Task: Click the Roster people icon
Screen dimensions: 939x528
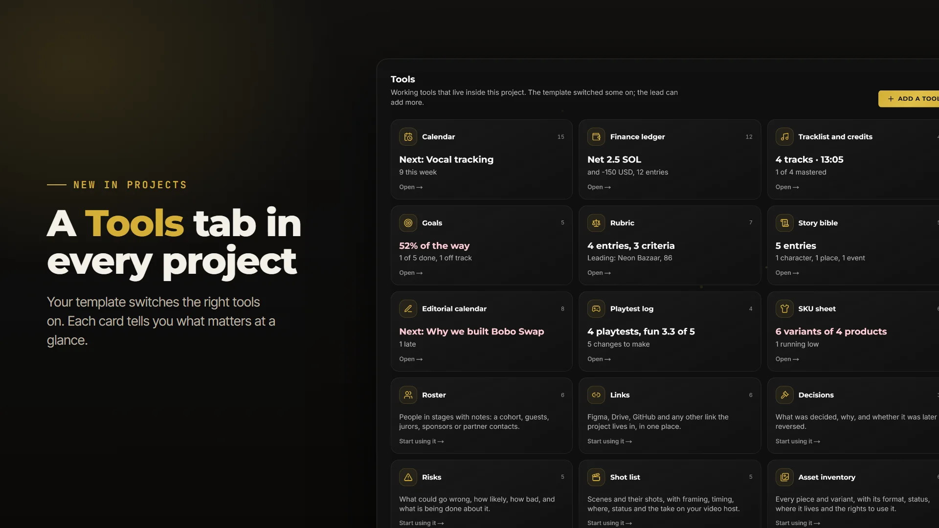Action: click(x=408, y=395)
